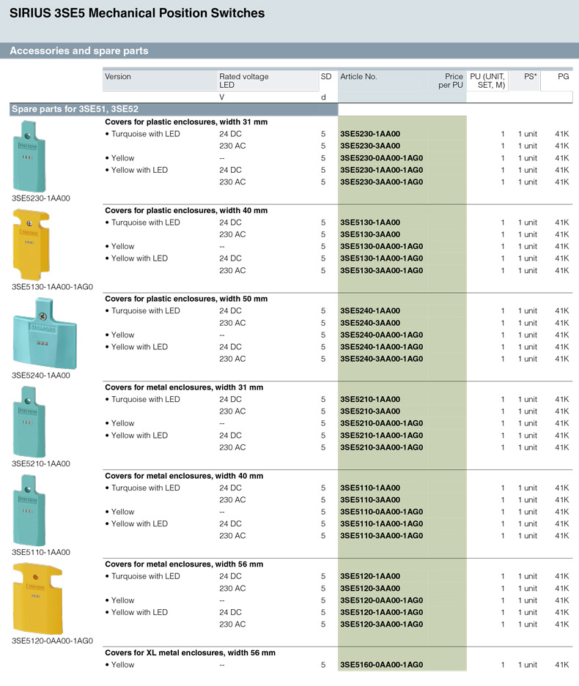This screenshot has height=686, width=579.
Task: Select article number 3SE5240-3AA00 in table
Action: tap(370, 323)
